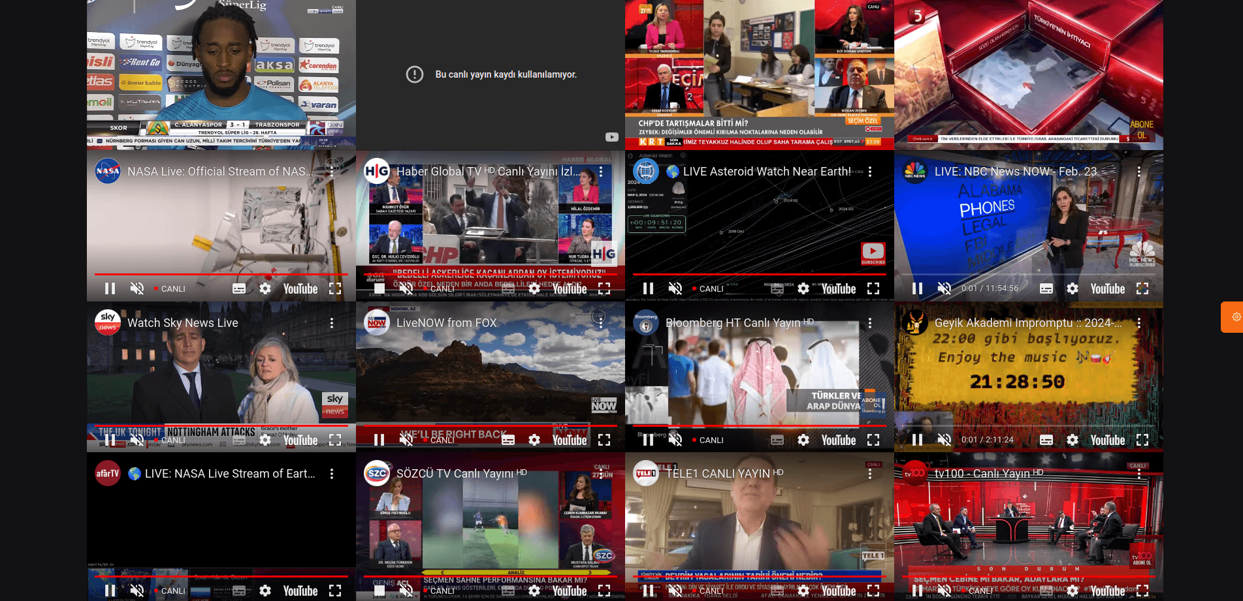Open settings gear on TELE1 CANLI YAYIN player

coord(803,591)
